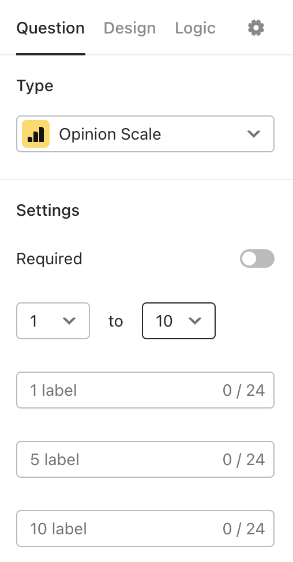Switch to the Logic tab
Screen dimensions: 293x562
(195, 28)
